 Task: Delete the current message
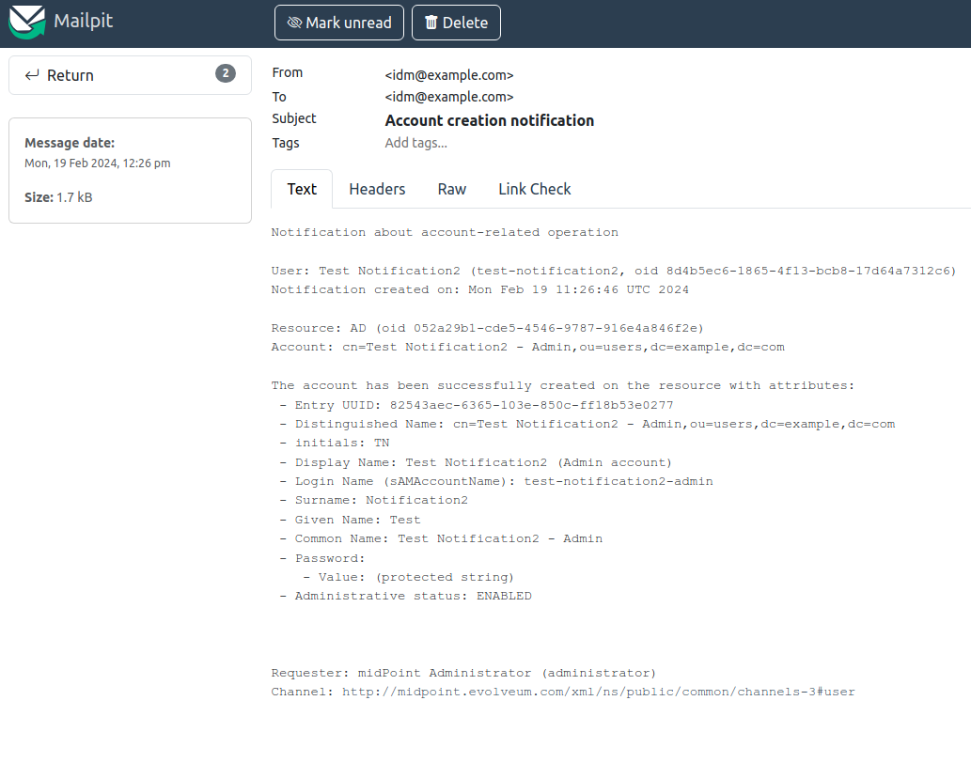pos(456,23)
